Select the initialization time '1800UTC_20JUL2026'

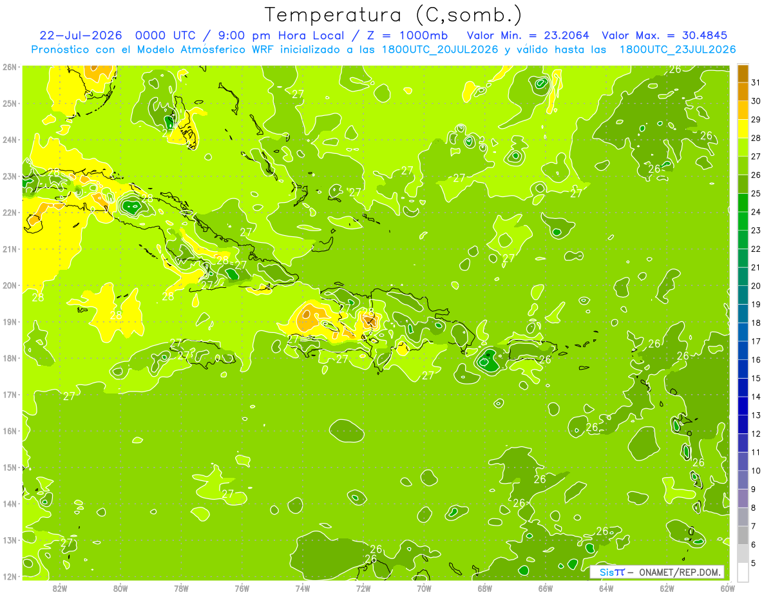point(440,50)
